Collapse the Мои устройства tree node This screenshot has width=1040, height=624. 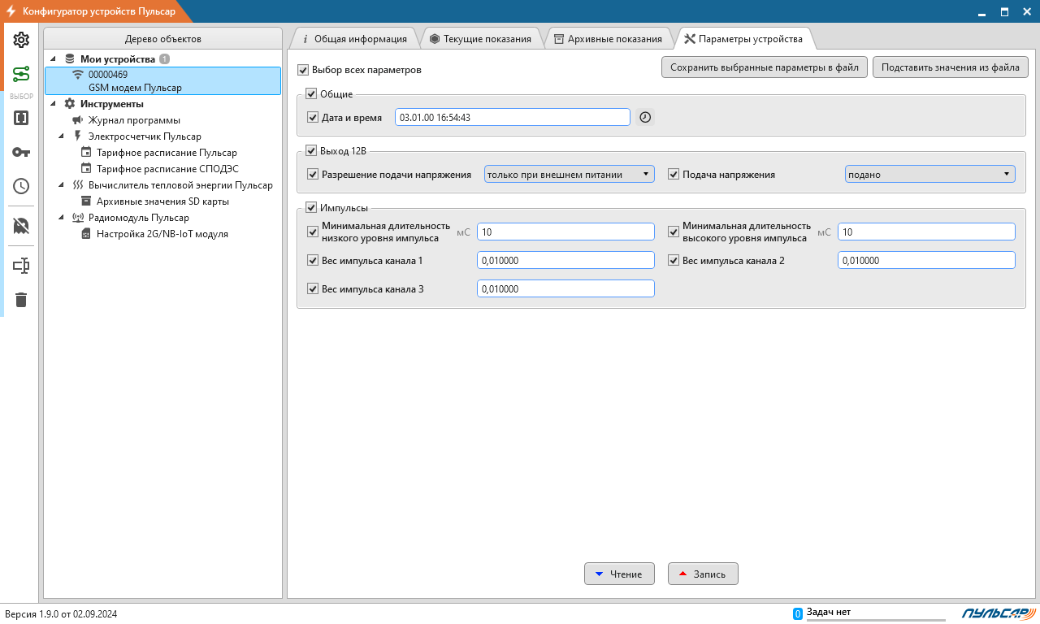54,59
